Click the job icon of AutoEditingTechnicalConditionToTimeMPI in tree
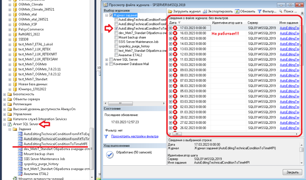 point(20,144)
